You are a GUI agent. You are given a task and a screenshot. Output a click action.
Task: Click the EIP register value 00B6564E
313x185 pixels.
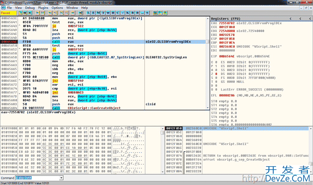pos(227,56)
